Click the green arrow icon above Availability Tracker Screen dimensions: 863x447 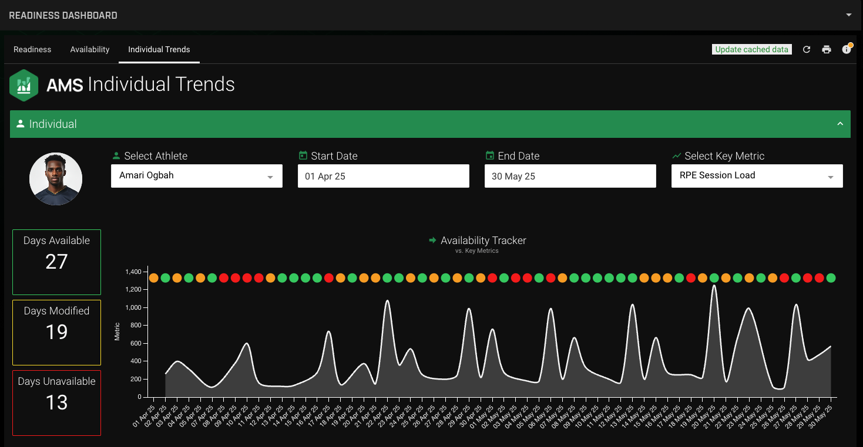click(x=432, y=241)
